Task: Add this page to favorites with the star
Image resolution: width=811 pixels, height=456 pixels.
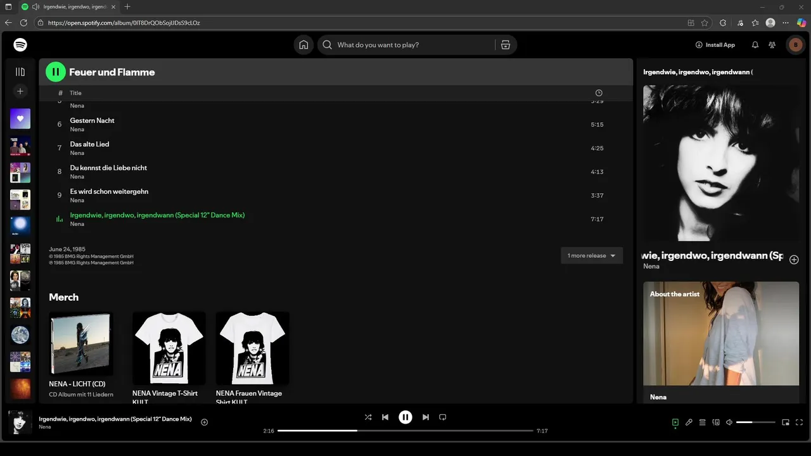Action: [705, 23]
